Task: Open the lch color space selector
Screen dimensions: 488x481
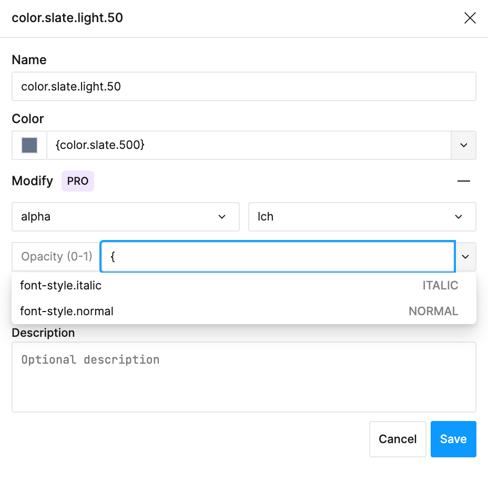Action: pos(362,216)
